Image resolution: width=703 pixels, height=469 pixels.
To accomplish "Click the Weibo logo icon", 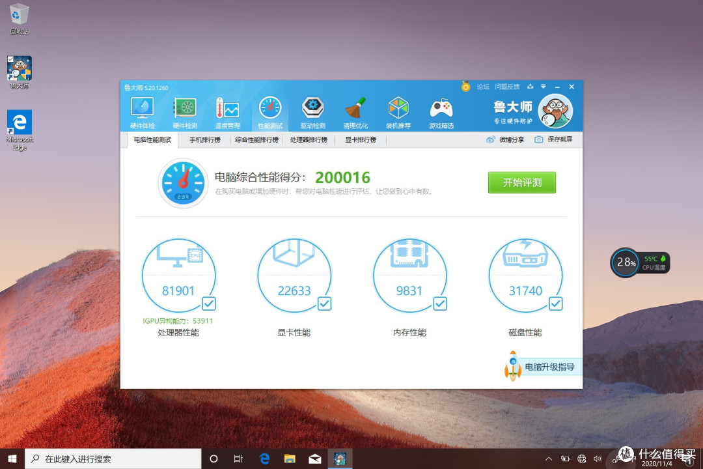I will click(491, 139).
